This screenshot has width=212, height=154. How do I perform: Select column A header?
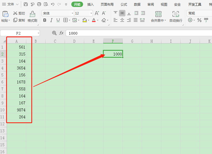[x=16, y=41]
